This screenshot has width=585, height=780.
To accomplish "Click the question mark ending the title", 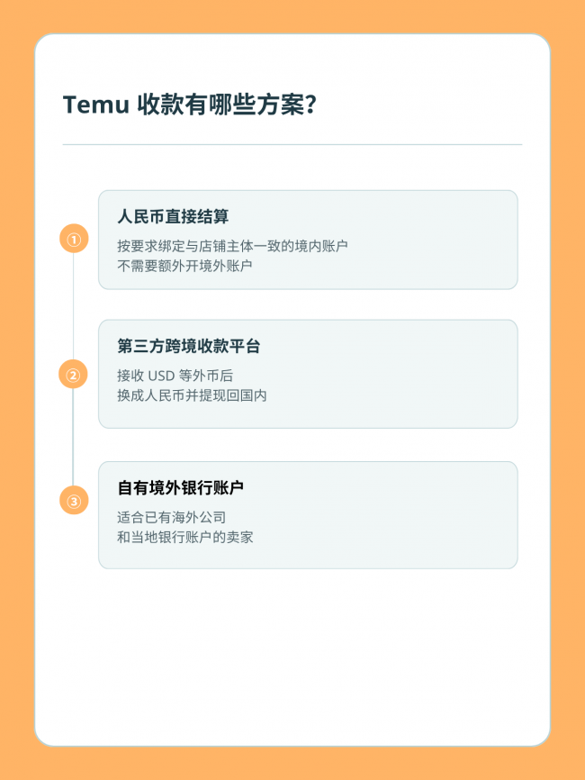I will (311, 105).
